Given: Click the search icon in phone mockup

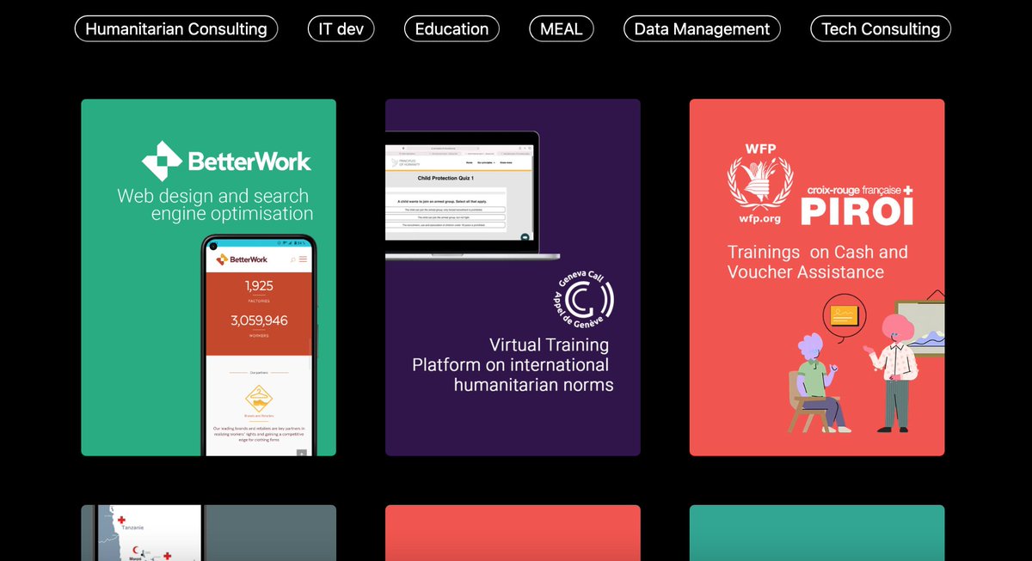Looking at the screenshot, I should pos(292,259).
